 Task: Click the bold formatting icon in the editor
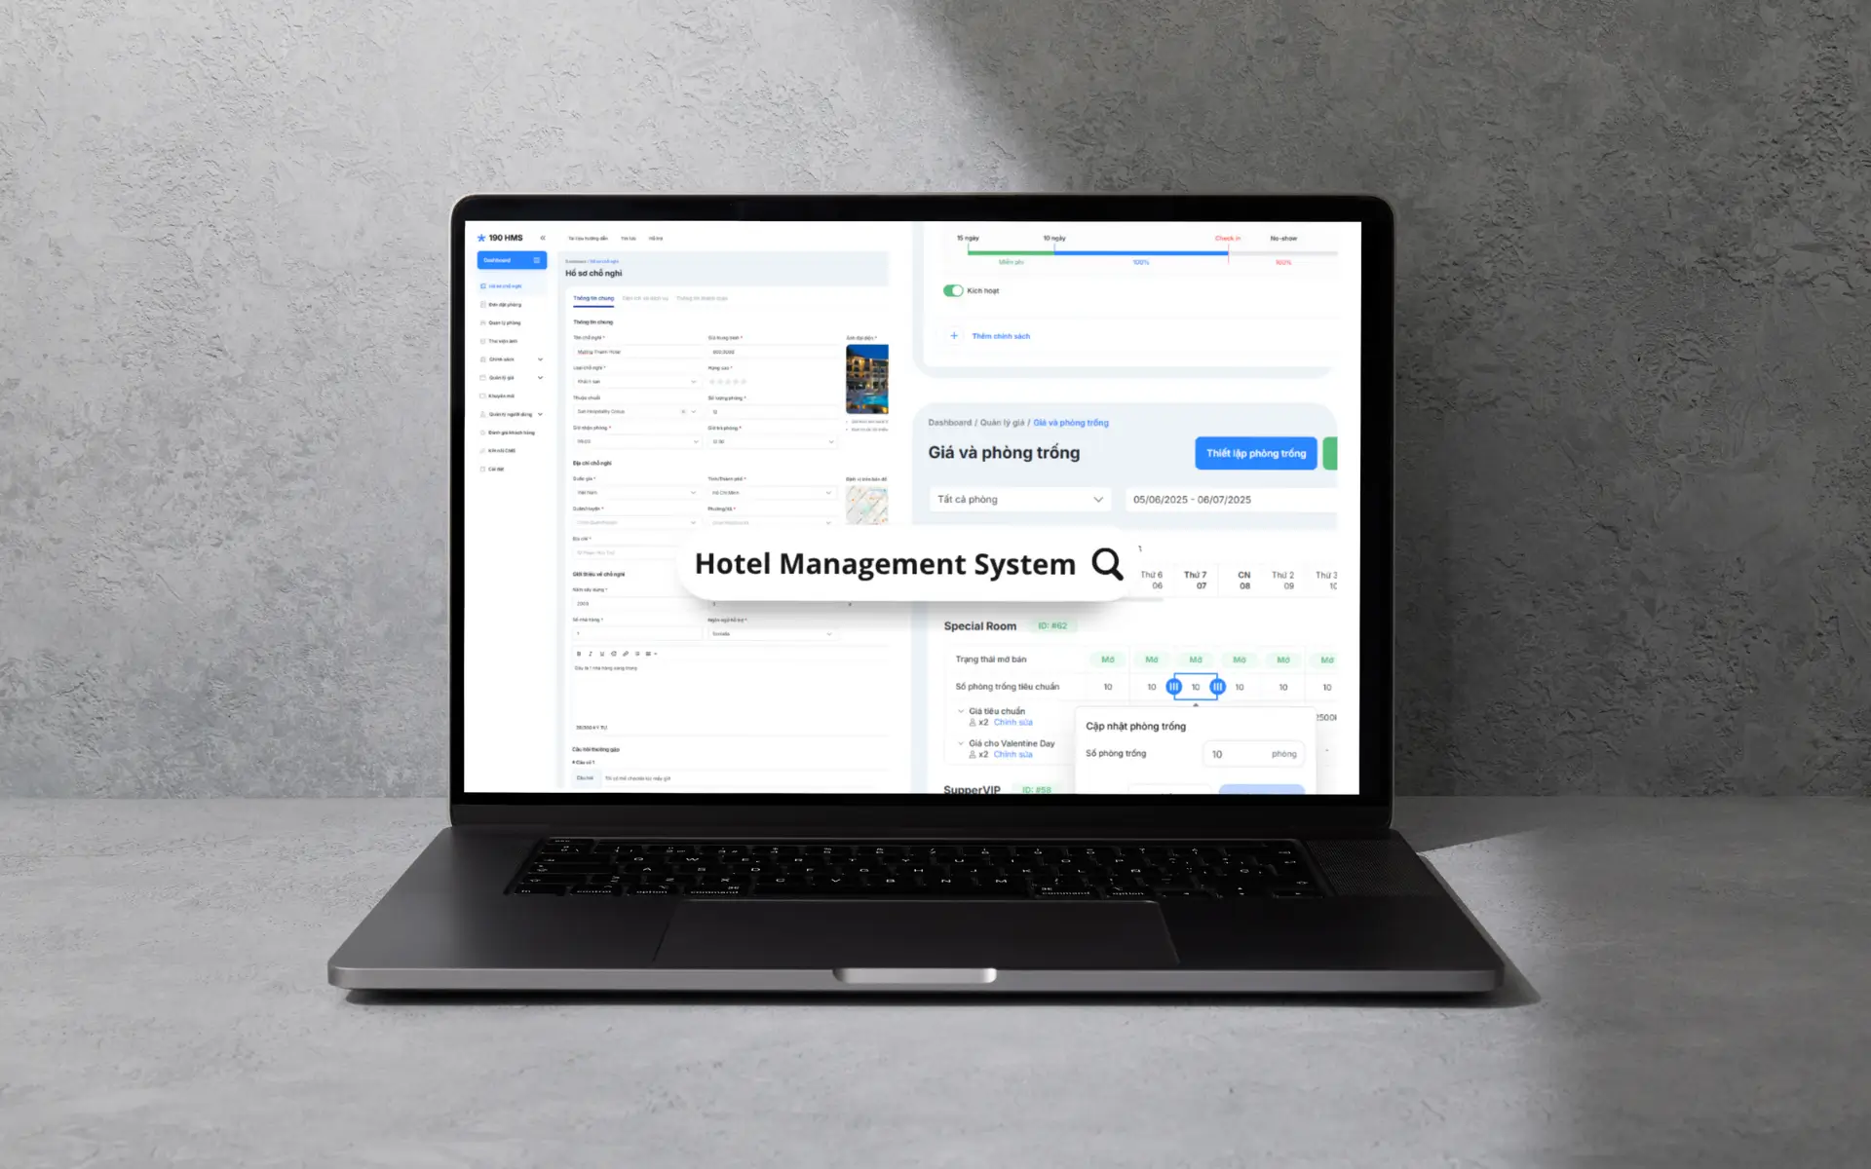point(579,654)
